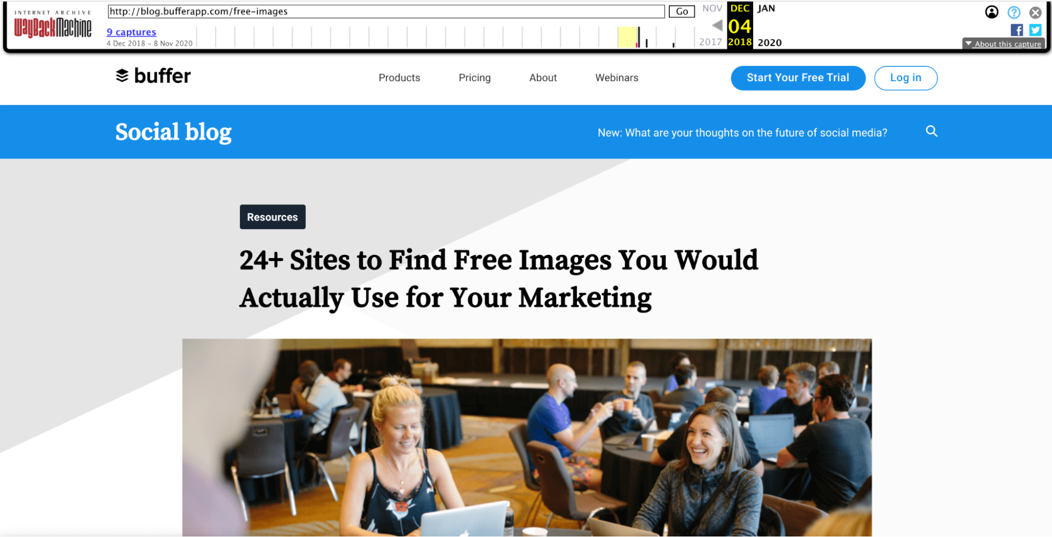The width and height of the screenshot is (1052, 537).
Task: Share capture on Facebook
Action: (1017, 30)
